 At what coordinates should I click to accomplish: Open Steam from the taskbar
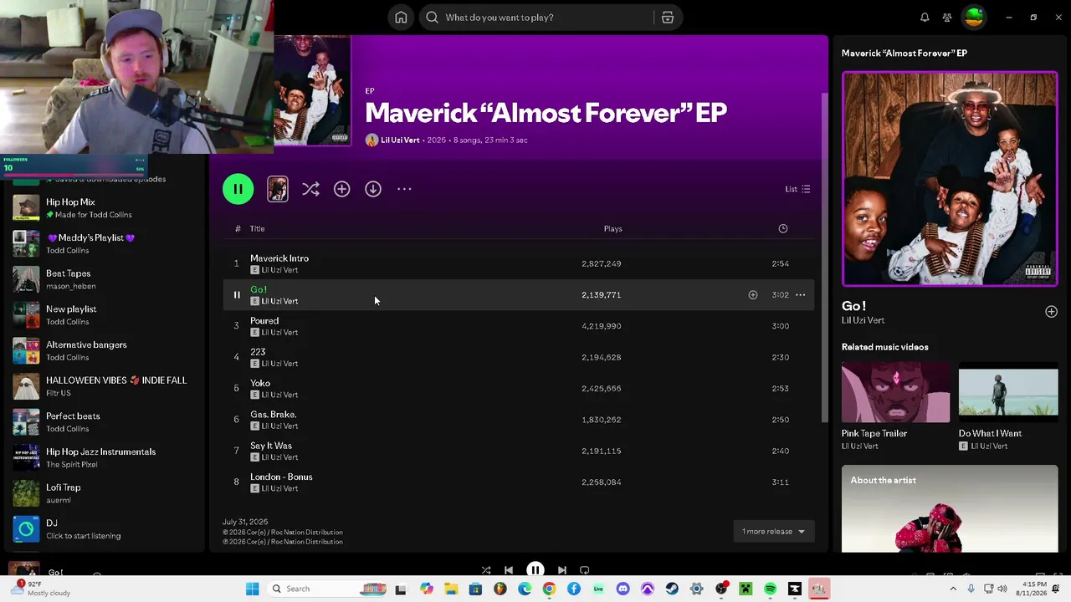(x=672, y=589)
